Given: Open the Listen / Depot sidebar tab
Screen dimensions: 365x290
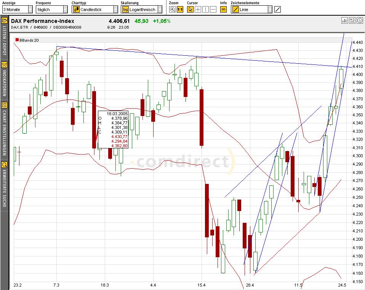Looking at the screenshot, I should tap(4, 40).
